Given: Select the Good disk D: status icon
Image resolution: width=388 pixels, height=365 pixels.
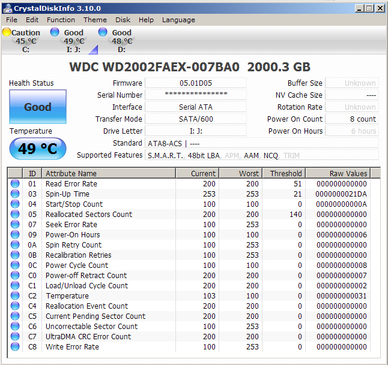Looking at the screenshot, I should 103,32.
